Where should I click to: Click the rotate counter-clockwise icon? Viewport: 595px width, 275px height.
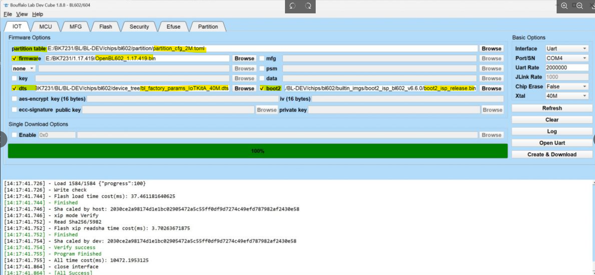tap(293, 6)
